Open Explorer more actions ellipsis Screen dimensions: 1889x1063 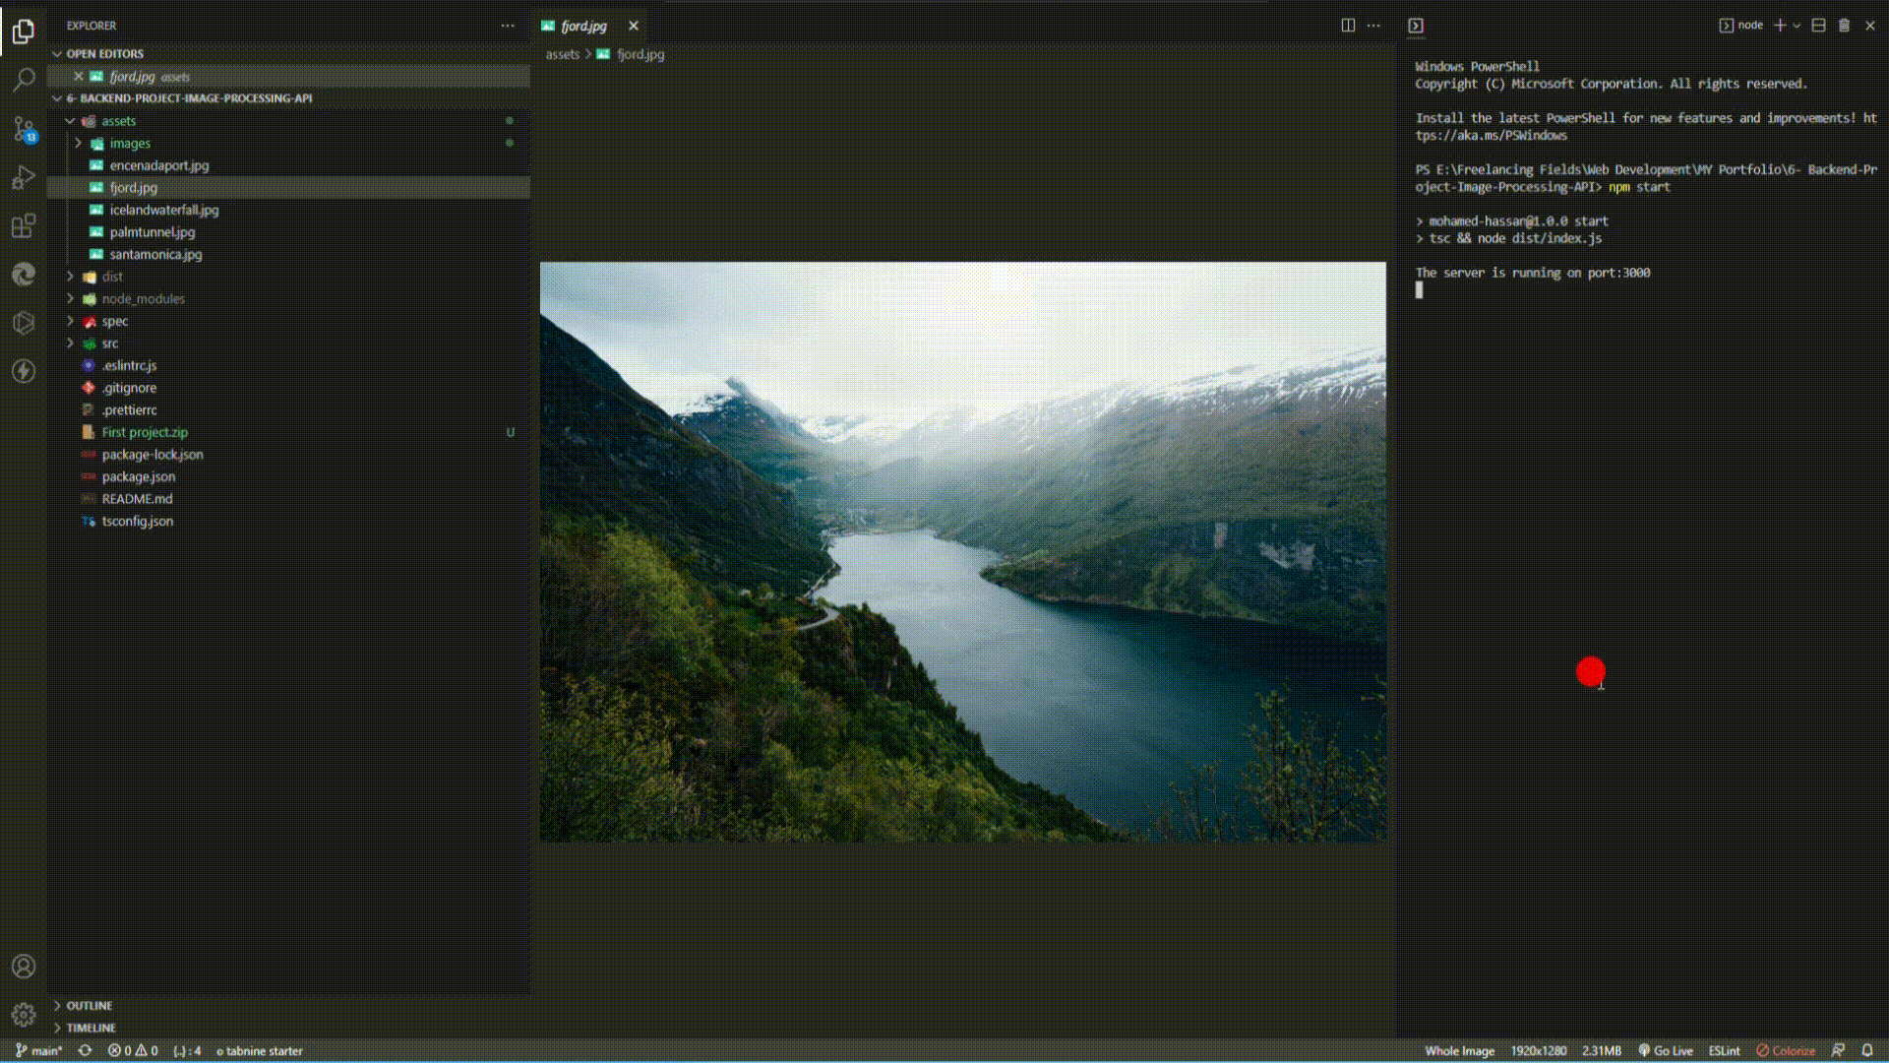(508, 26)
